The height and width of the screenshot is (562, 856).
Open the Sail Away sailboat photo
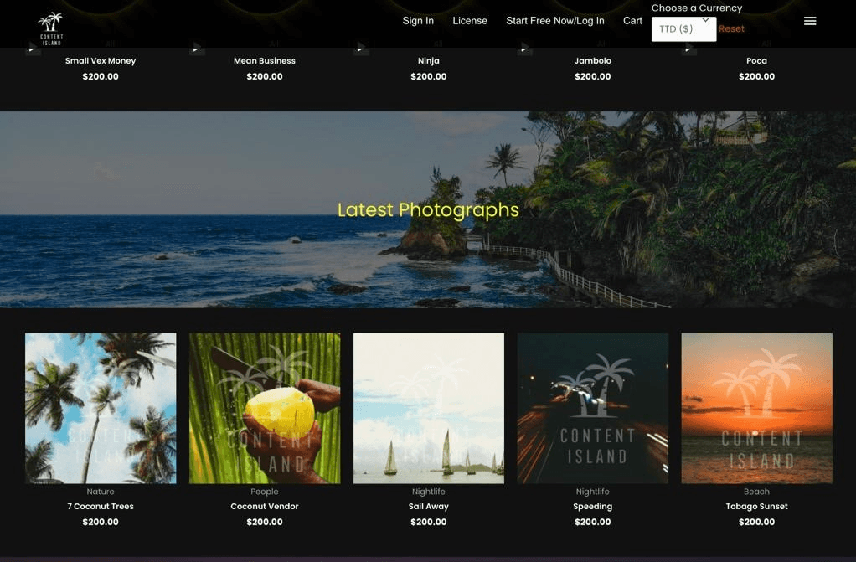point(429,408)
